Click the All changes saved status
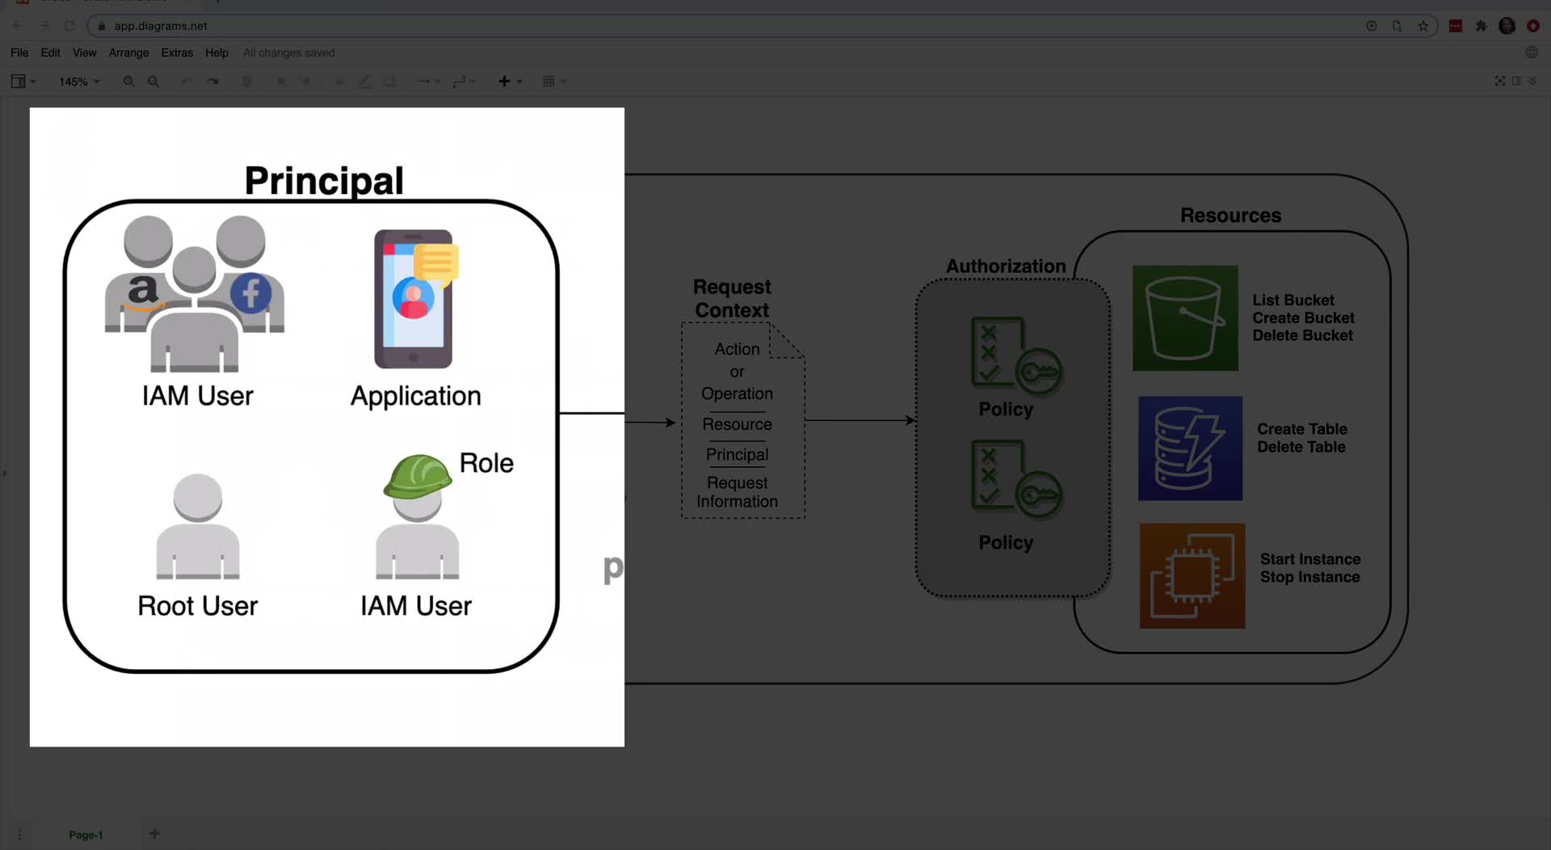 coord(289,53)
